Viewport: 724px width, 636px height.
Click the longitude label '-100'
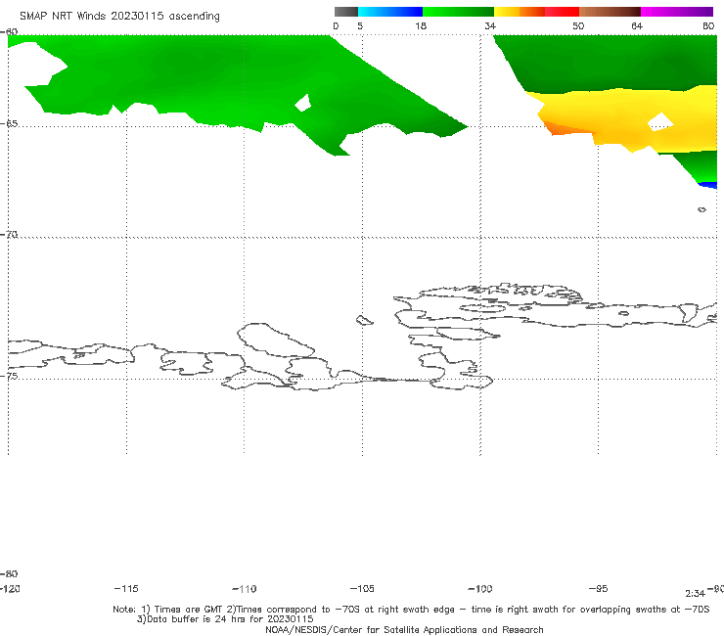(480, 589)
